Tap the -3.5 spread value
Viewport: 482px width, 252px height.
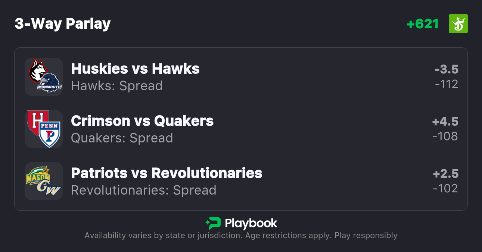point(447,69)
